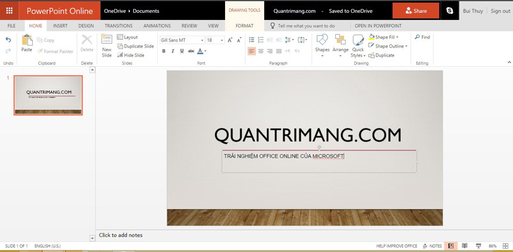Click the Skype icon in the header
The height and width of the screenshot is (252, 513).
click(x=450, y=11)
